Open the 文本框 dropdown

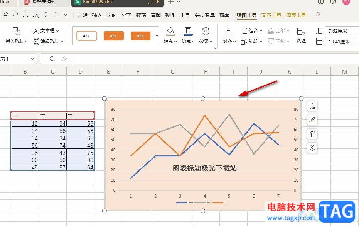coord(46,31)
